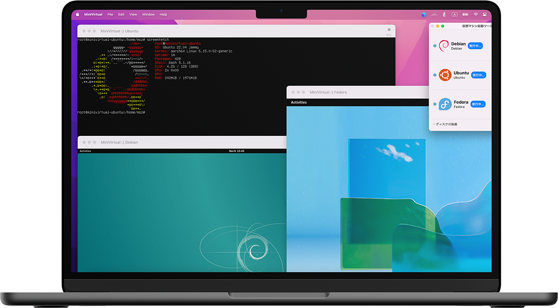Screen dimensions: 558x308
Task: Open Control Center from the menu bar
Action: pos(485,14)
